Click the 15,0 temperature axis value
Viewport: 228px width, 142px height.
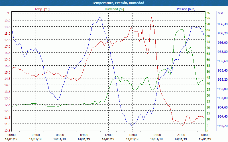8,72
